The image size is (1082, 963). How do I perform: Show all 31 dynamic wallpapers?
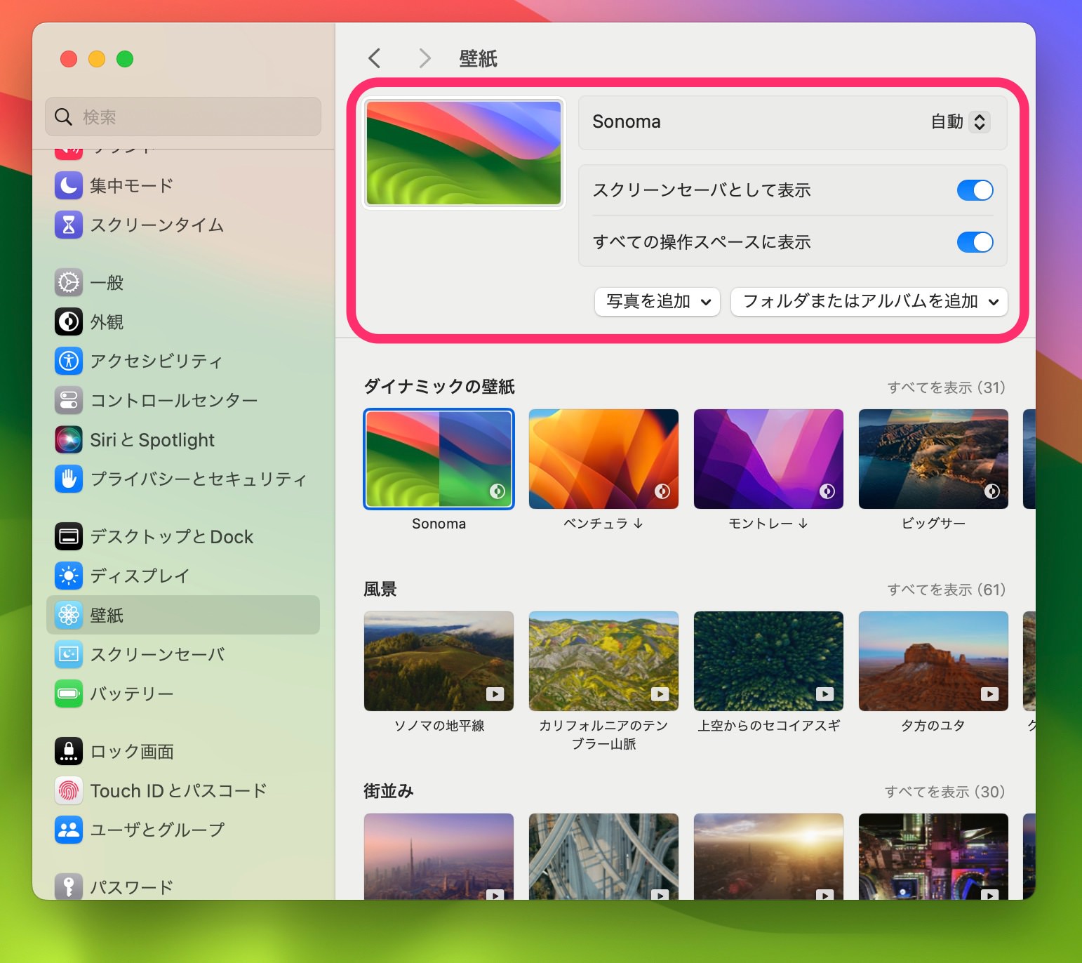pyautogui.click(x=946, y=387)
